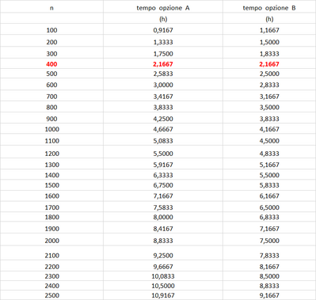This screenshot has height=300, width=316.
Task: Click the value 4,8333
Action: [269, 154]
